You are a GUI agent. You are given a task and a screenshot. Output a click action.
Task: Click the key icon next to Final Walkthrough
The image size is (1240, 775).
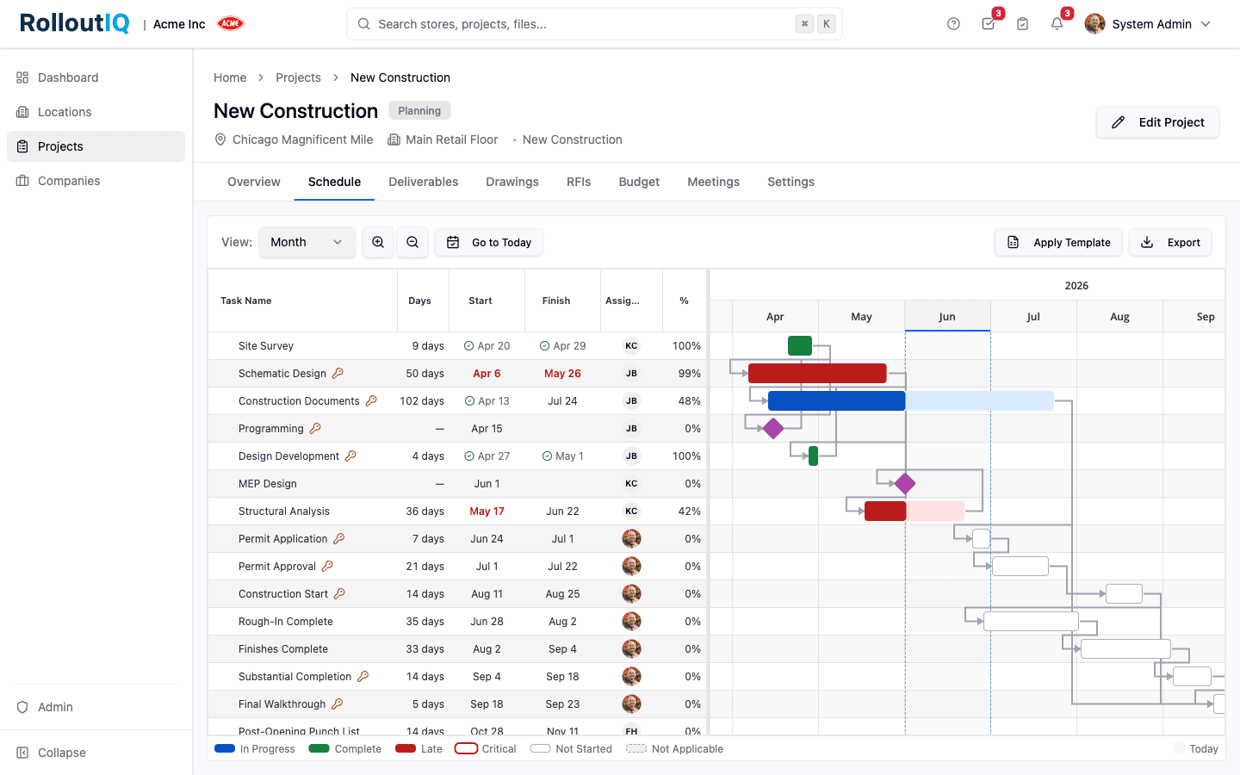pos(338,704)
